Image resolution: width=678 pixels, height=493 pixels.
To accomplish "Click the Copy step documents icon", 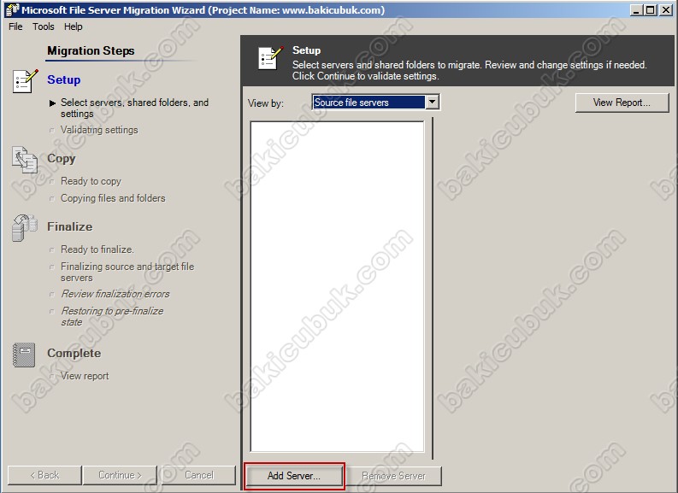I will point(25,160).
